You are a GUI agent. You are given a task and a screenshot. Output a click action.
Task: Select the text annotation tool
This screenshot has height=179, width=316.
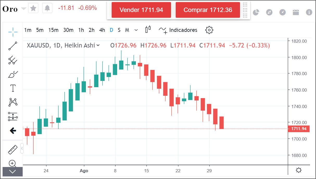13,88
